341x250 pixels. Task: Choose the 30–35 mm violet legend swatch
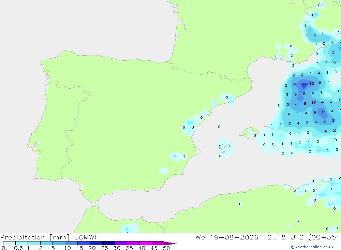coord(121,243)
